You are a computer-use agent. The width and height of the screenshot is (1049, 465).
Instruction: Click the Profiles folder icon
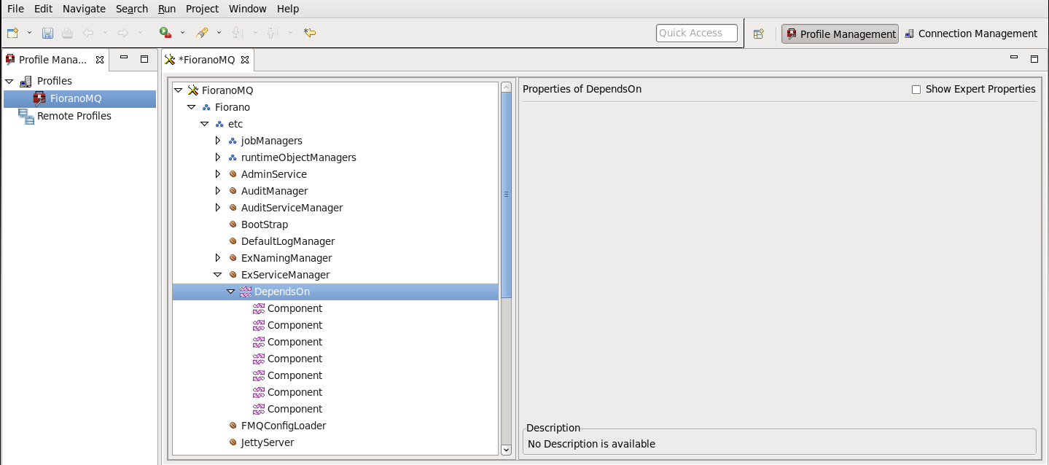(x=26, y=81)
